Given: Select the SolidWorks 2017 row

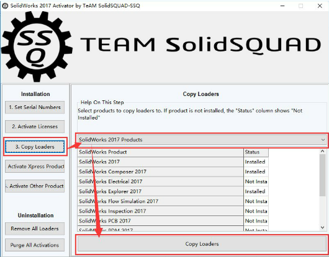Looking at the screenshot, I should pyautogui.click(x=161, y=162).
